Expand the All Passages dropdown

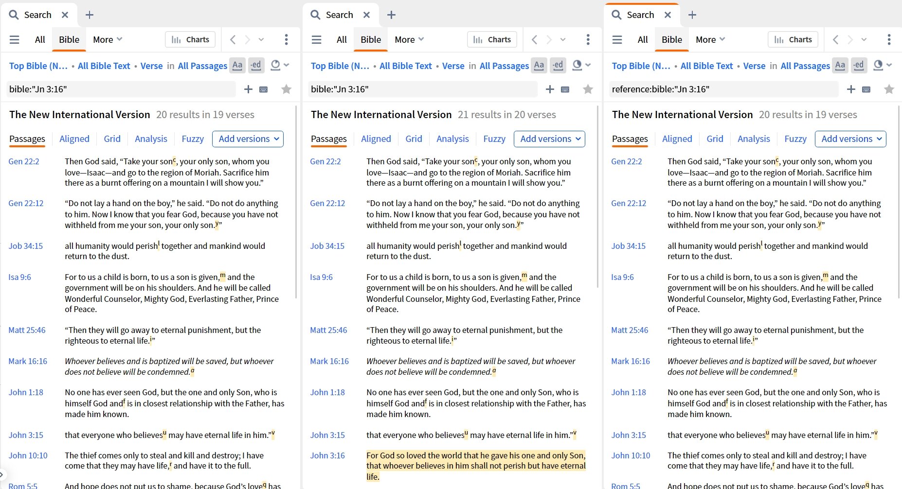[202, 66]
